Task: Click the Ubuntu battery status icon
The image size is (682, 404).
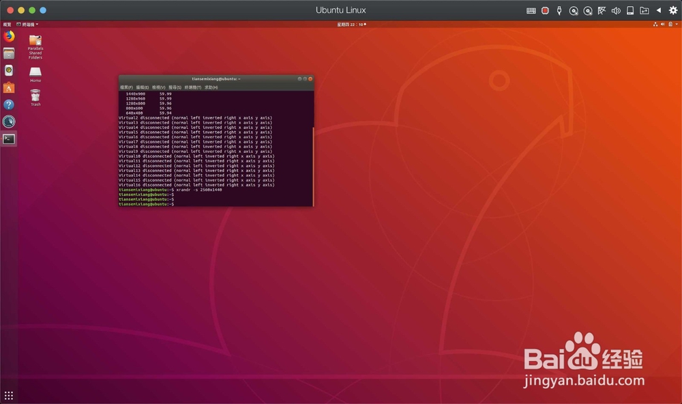Action: (x=670, y=25)
